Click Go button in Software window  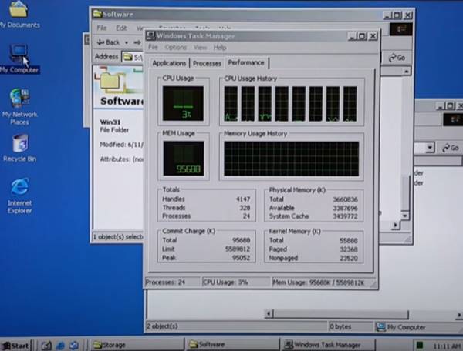pyautogui.click(x=397, y=58)
